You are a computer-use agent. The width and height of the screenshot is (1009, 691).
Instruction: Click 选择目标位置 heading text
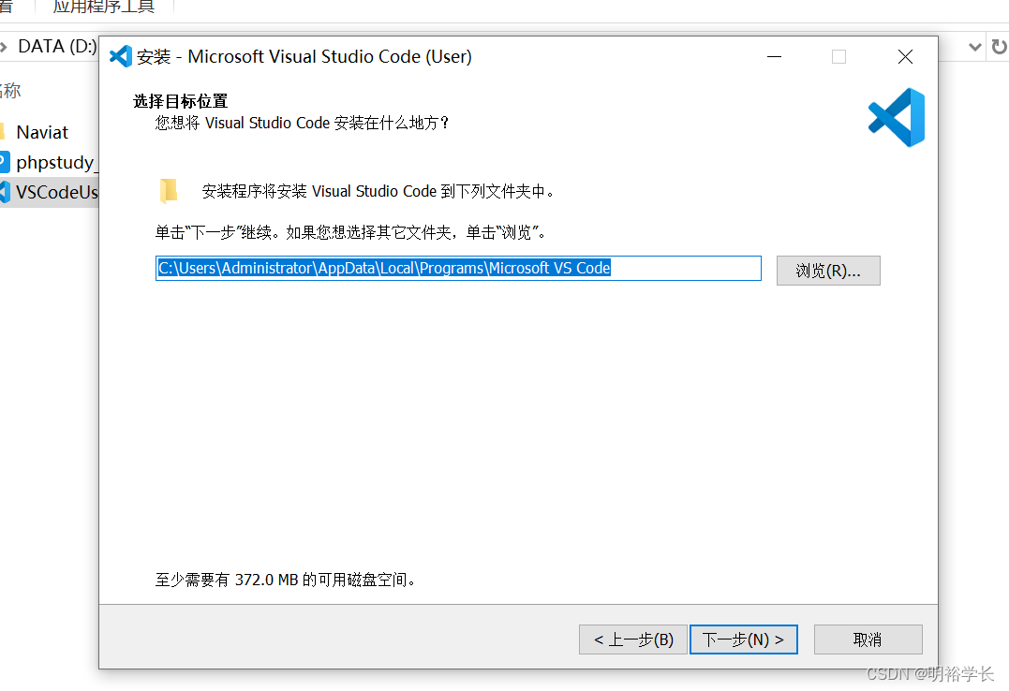point(180,101)
